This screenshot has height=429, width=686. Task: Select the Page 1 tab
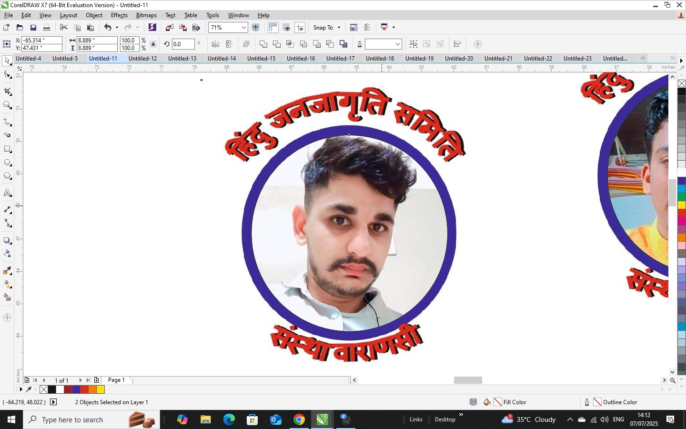(116, 380)
